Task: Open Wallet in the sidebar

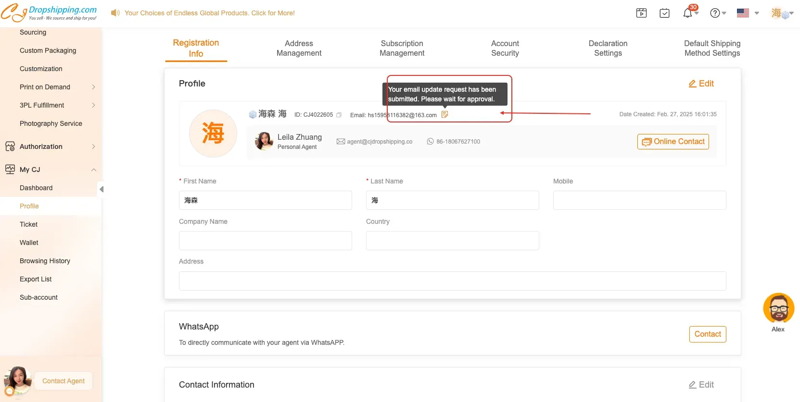Action: pyautogui.click(x=29, y=243)
